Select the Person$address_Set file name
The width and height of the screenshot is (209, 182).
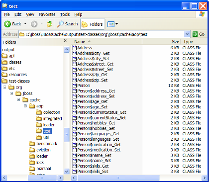click(x=96, y=96)
